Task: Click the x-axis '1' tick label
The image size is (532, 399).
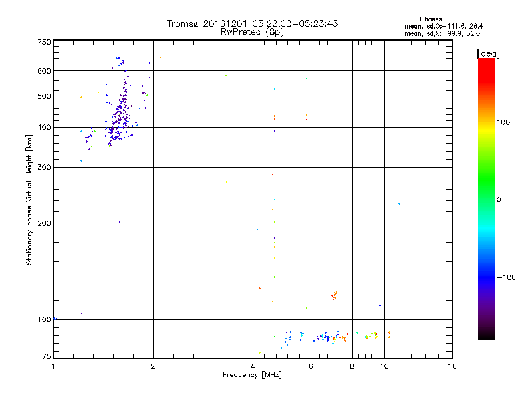Action: pyautogui.click(x=53, y=366)
